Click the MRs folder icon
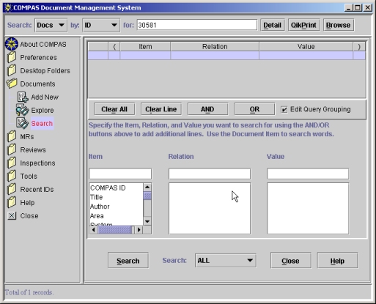 click(x=12, y=136)
